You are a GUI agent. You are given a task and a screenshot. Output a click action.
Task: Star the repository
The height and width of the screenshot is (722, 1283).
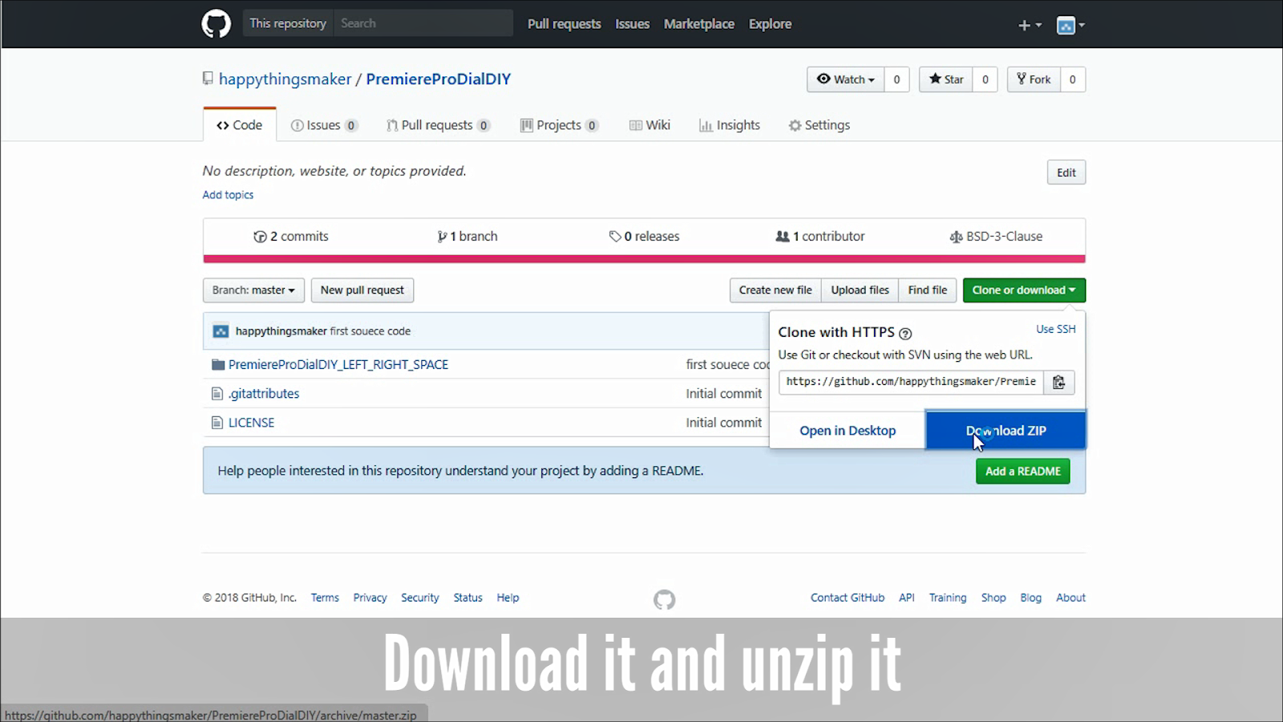coord(946,79)
